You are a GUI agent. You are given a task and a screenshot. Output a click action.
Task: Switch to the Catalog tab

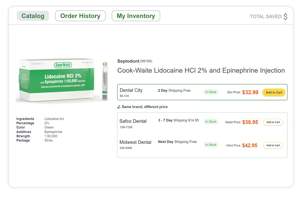(33, 16)
